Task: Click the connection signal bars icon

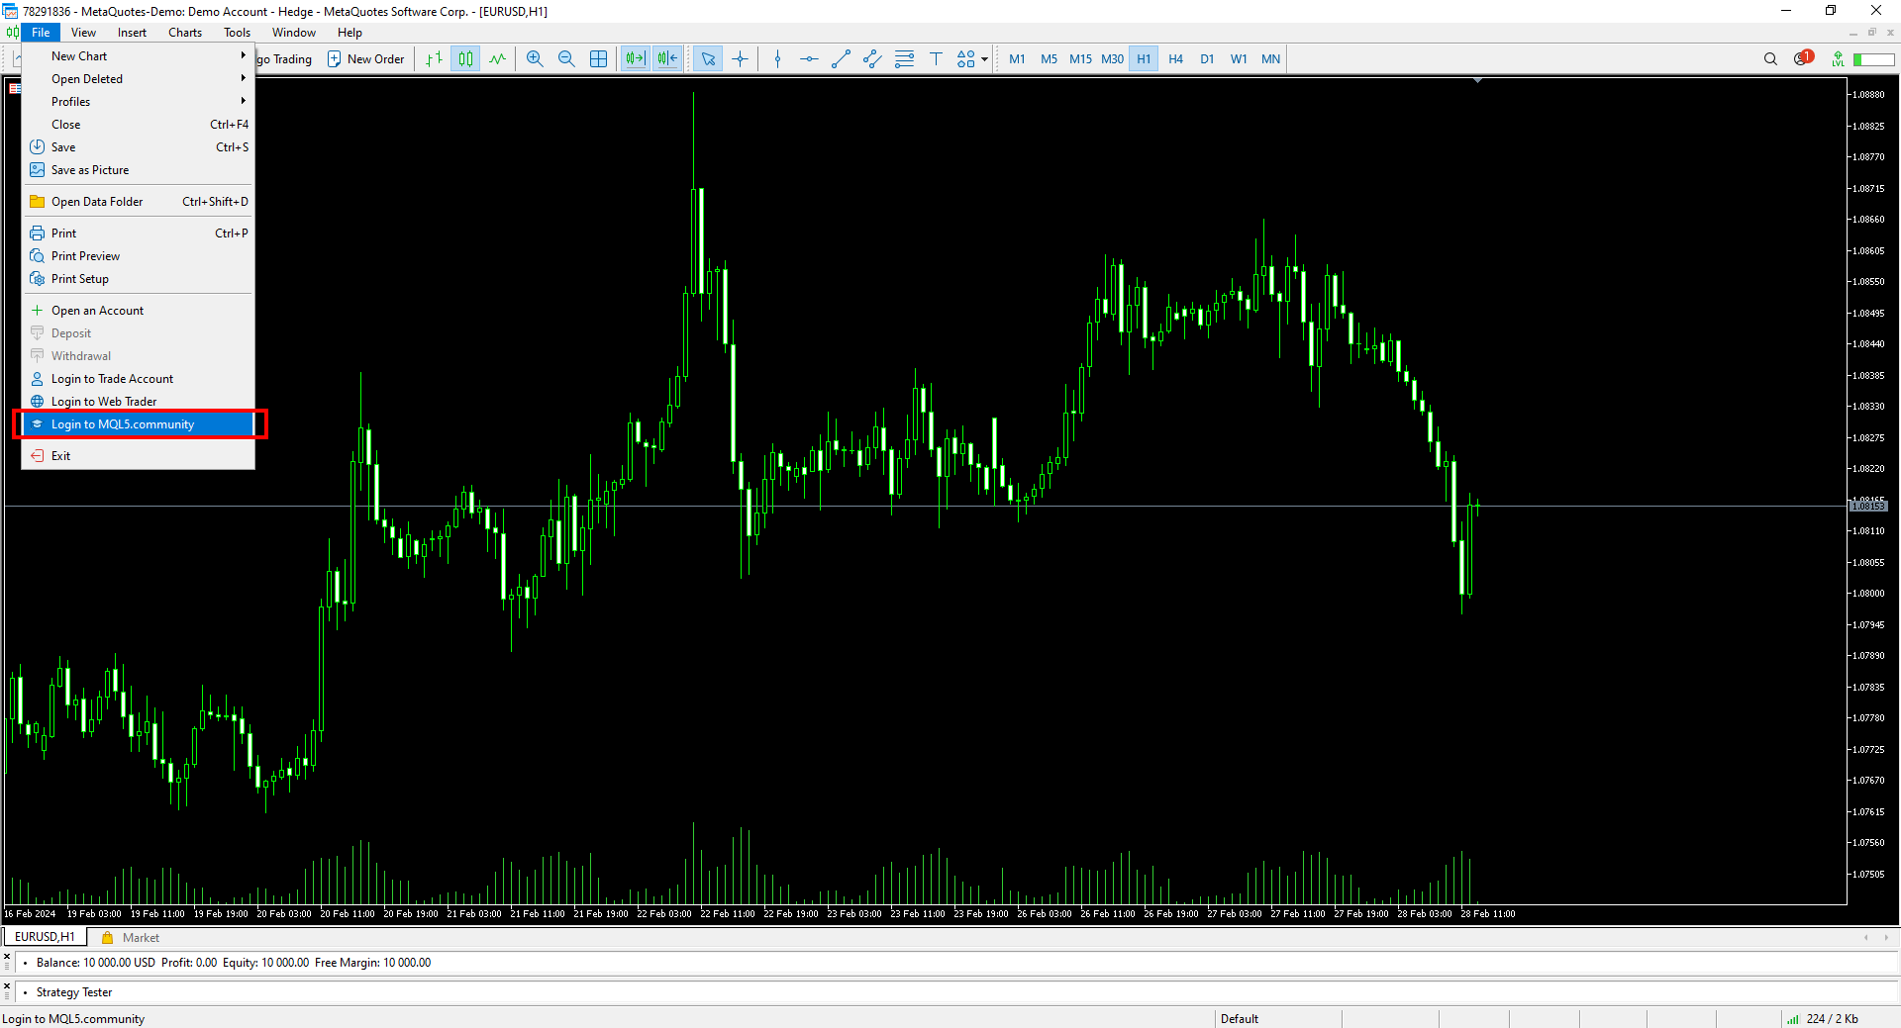Action: pyautogui.click(x=1793, y=1019)
